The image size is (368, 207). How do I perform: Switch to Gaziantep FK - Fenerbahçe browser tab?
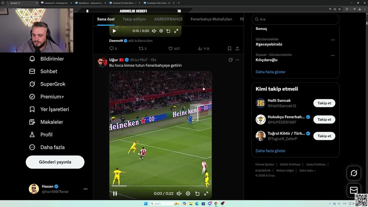57,3
